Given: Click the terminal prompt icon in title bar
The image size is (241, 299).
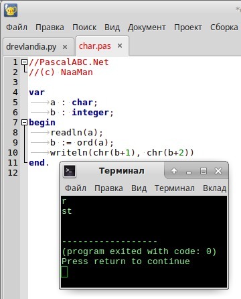Looking at the screenshot, I should pos(70,171).
